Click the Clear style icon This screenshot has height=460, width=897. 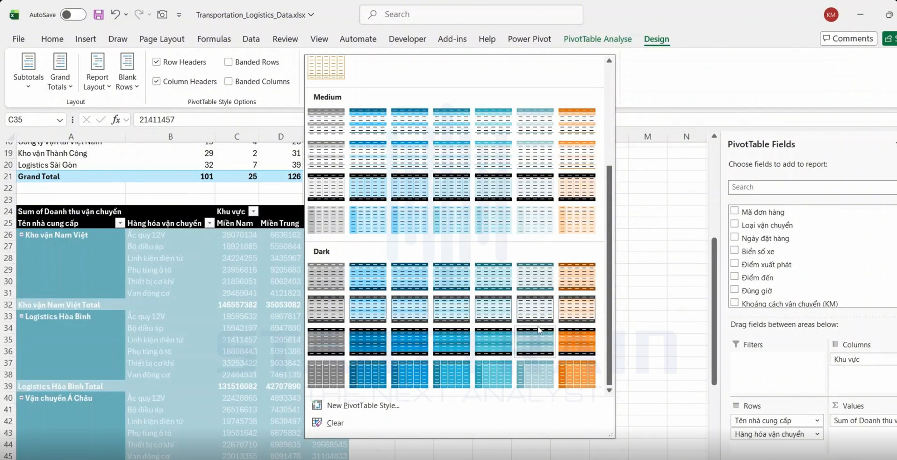coord(317,422)
